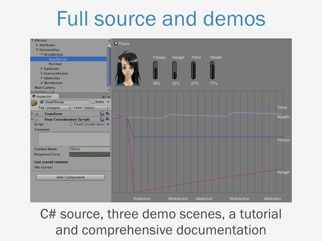Click the 77% Wealth value

[x=213, y=83]
